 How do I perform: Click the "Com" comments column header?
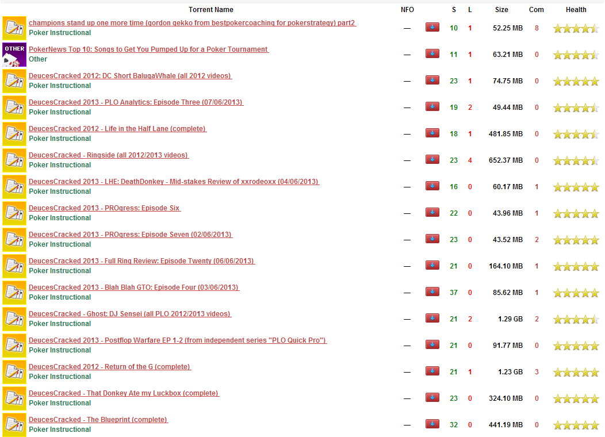pos(537,10)
